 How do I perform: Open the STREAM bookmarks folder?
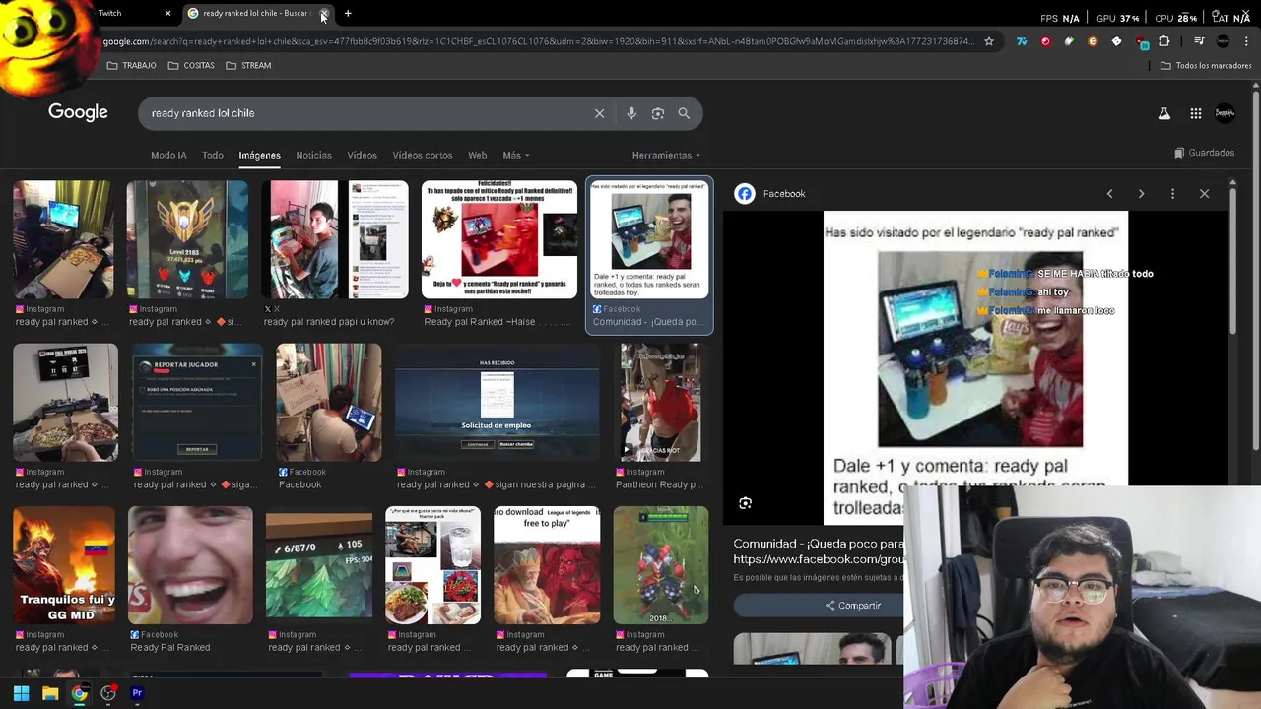click(248, 65)
